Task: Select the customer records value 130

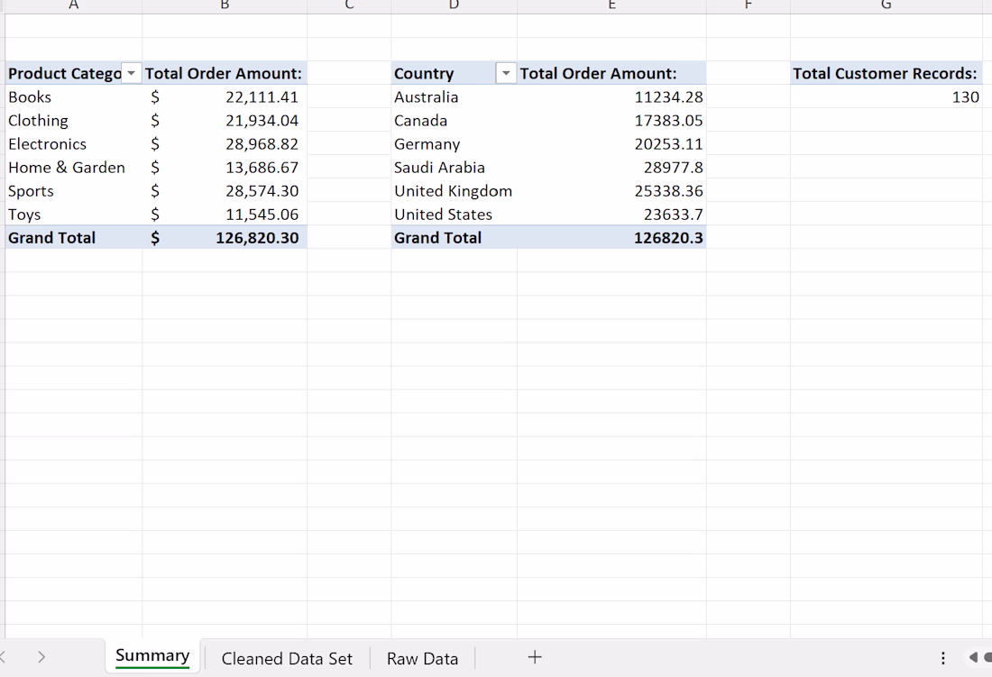Action: click(x=886, y=96)
